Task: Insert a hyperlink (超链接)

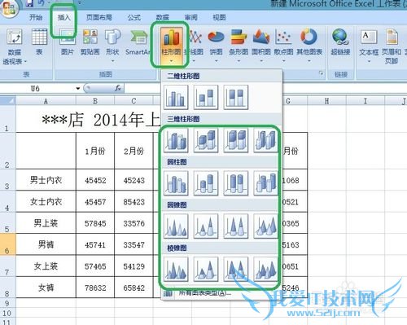Action: pyautogui.click(x=340, y=43)
